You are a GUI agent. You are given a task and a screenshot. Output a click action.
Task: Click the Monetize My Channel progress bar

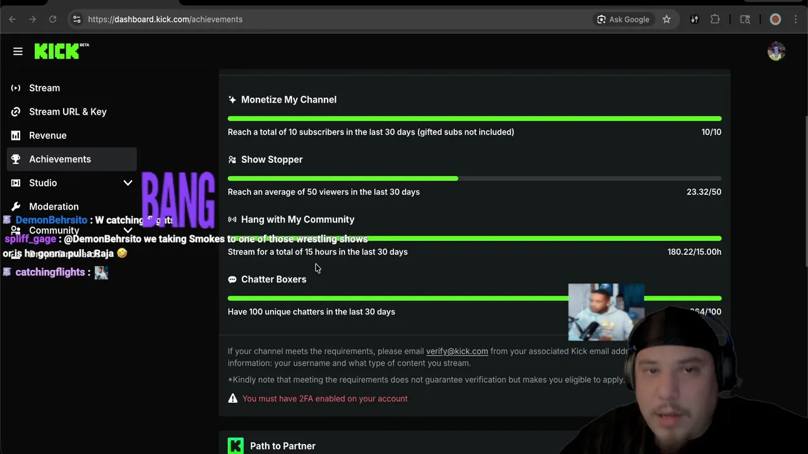point(475,119)
